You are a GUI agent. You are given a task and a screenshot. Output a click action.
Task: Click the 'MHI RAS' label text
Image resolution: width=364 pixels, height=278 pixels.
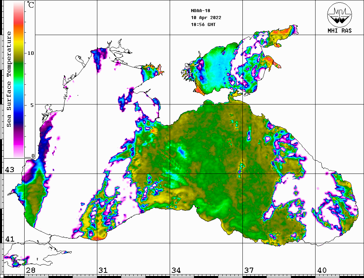339,31
